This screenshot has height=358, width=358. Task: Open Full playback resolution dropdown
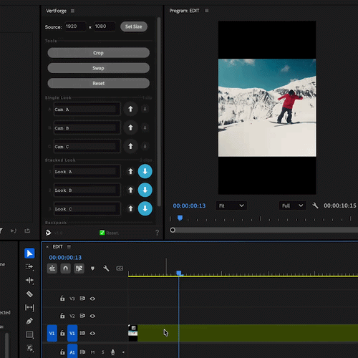(293, 205)
